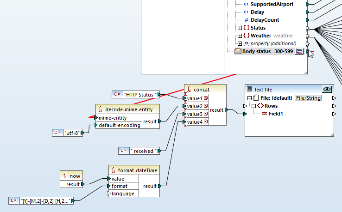This screenshot has height=212, width=342.
Task: Click the File/String button in Text file
Action: point(308,98)
